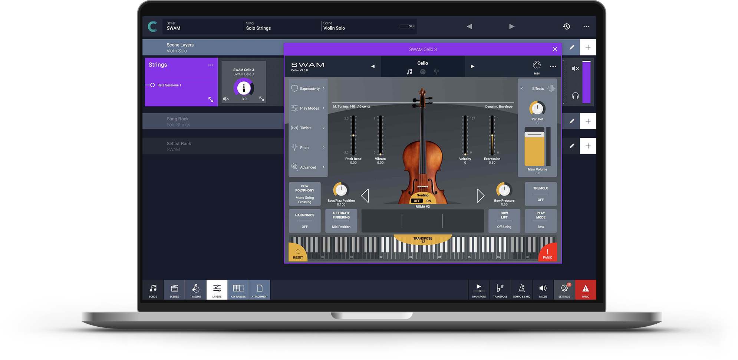
Task: Collapse the Effects panel chevron
Action: 522,89
